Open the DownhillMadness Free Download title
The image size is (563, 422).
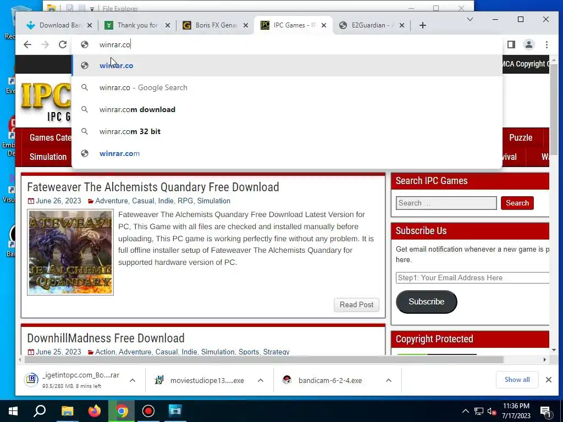click(x=106, y=338)
